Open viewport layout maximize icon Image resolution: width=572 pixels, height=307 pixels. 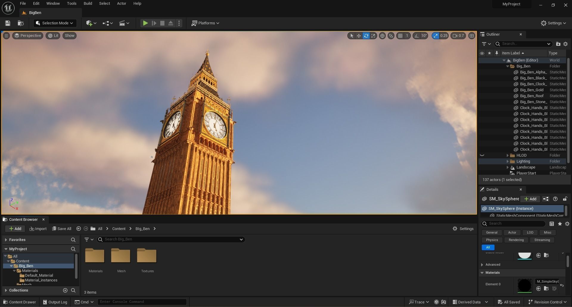tap(472, 36)
